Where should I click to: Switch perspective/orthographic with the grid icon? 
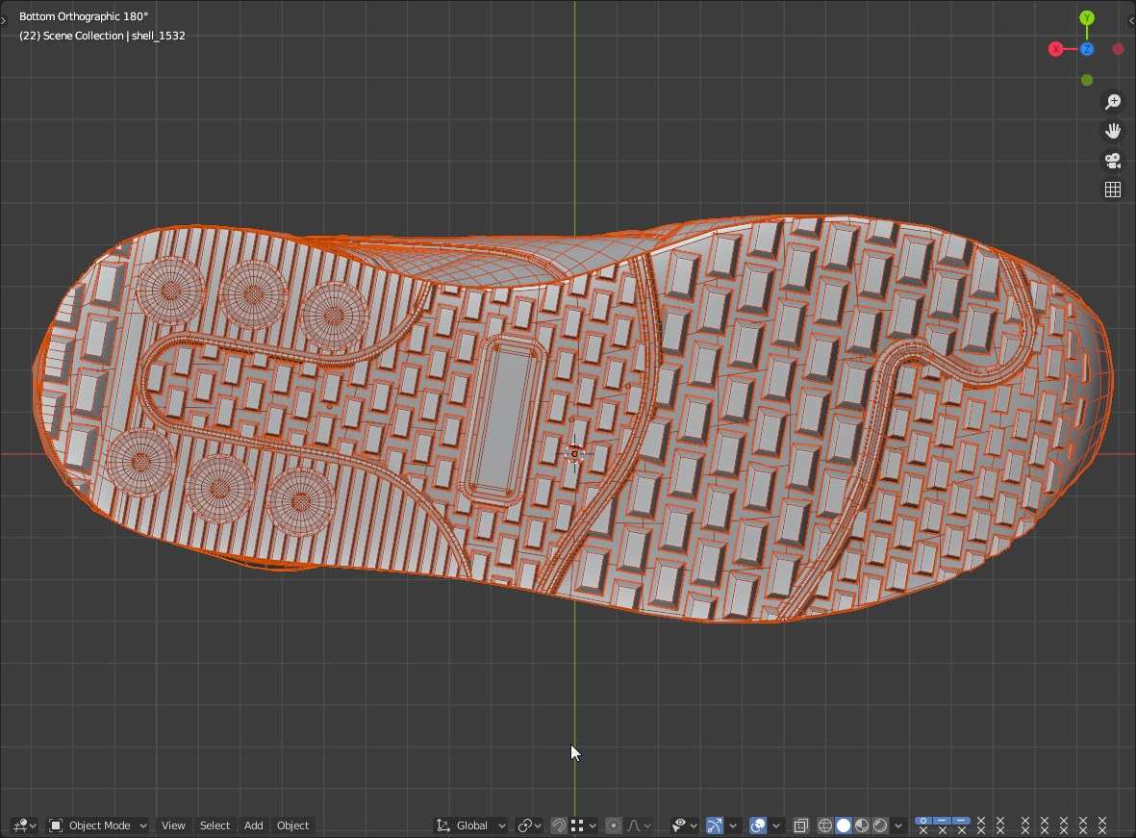tap(1113, 190)
